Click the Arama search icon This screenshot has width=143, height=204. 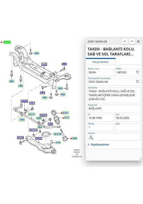click(x=91, y=137)
